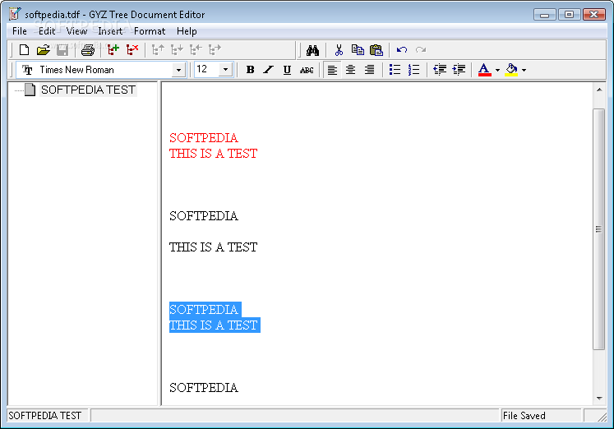Toggle Underline formatting
Image resolution: width=614 pixels, height=429 pixels.
click(287, 70)
